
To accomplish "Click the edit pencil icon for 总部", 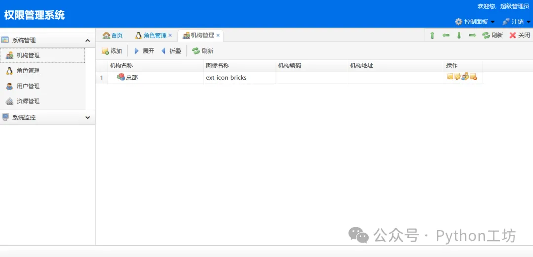I will click(457, 77).
